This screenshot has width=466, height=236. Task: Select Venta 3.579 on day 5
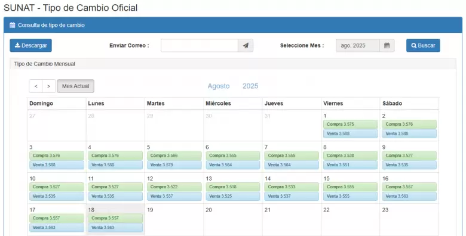click(174, 165)
